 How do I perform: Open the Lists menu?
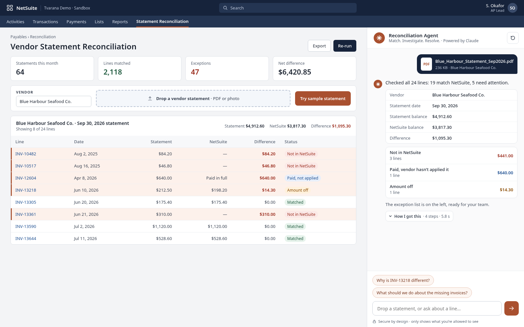pos(99,22)
